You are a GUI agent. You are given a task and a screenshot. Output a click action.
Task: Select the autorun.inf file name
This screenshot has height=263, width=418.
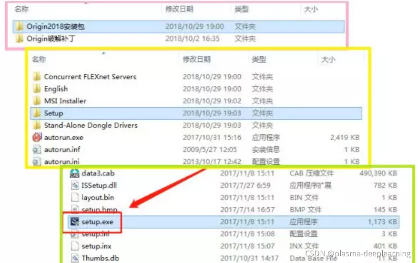tap(62, 150)
